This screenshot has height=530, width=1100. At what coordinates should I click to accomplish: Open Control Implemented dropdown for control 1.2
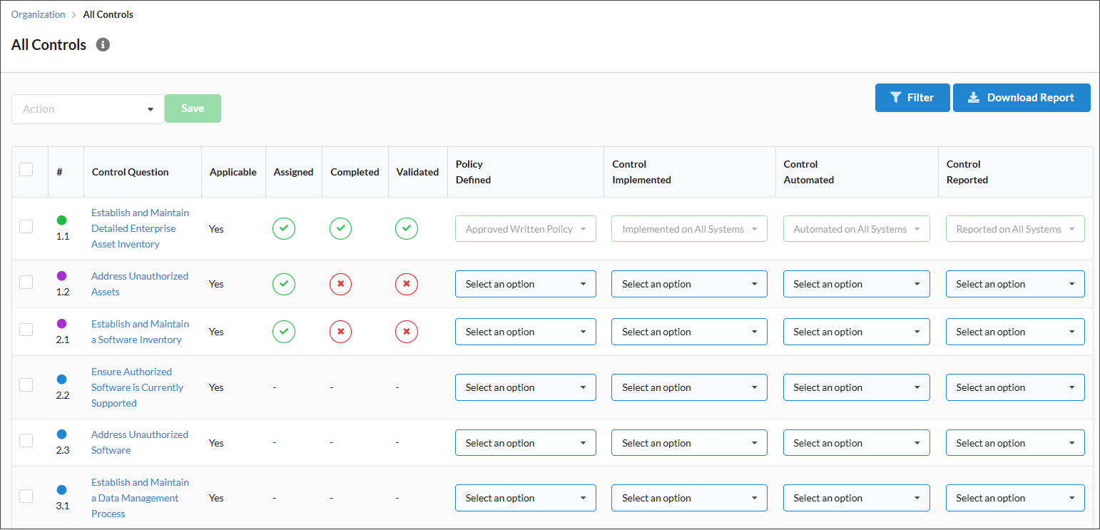[x=689, y=284]
